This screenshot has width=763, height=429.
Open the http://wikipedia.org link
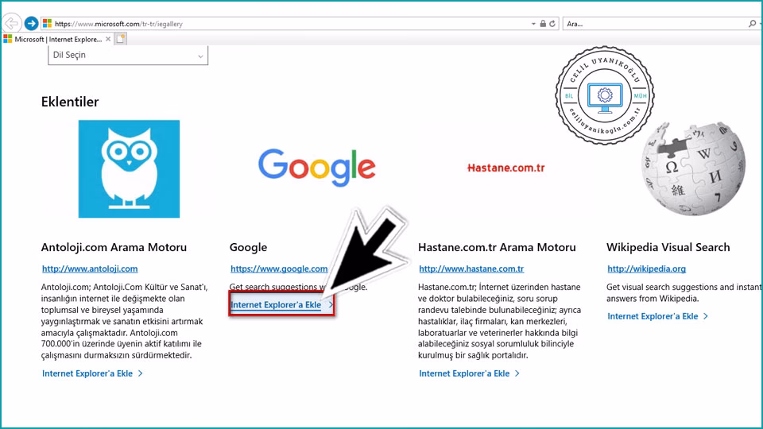(647, 269)
